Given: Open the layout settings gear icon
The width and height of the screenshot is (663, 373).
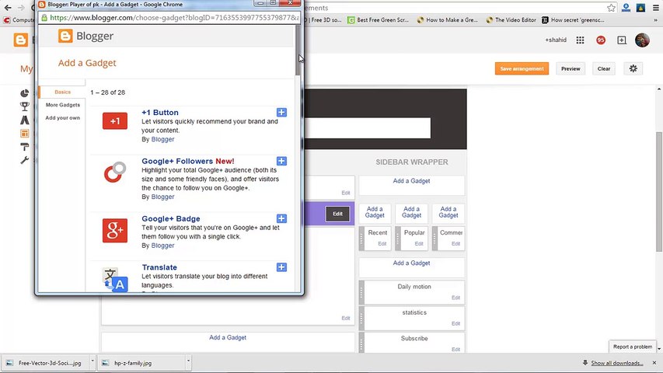Looking at the screenshot, I should coord(633,68).
